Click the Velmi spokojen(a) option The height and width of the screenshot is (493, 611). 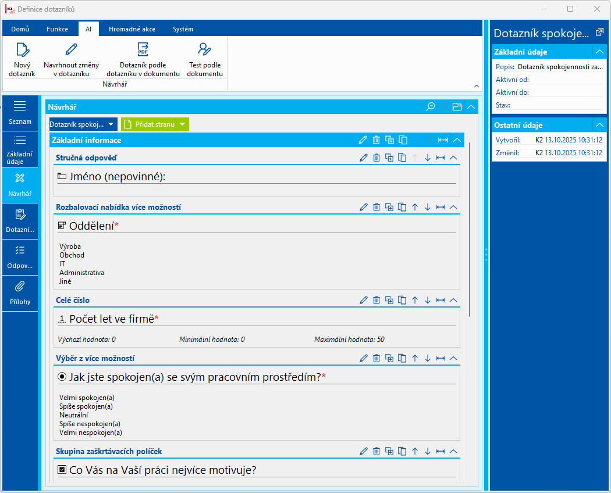coord(87,398)
